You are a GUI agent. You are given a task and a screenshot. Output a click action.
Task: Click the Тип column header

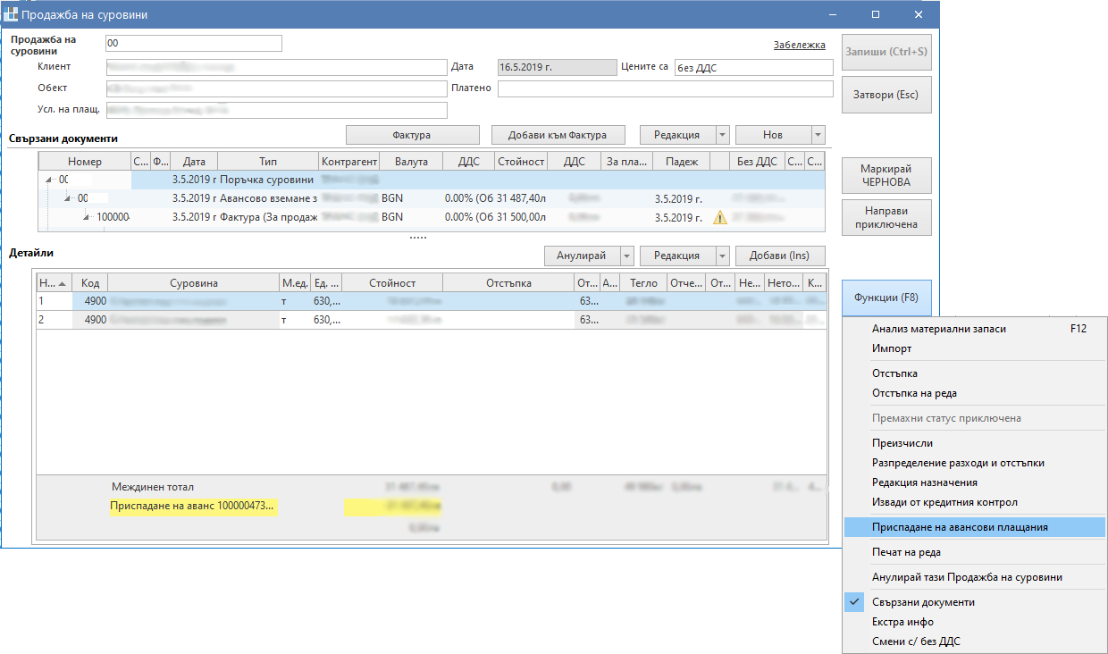point(268,162)
